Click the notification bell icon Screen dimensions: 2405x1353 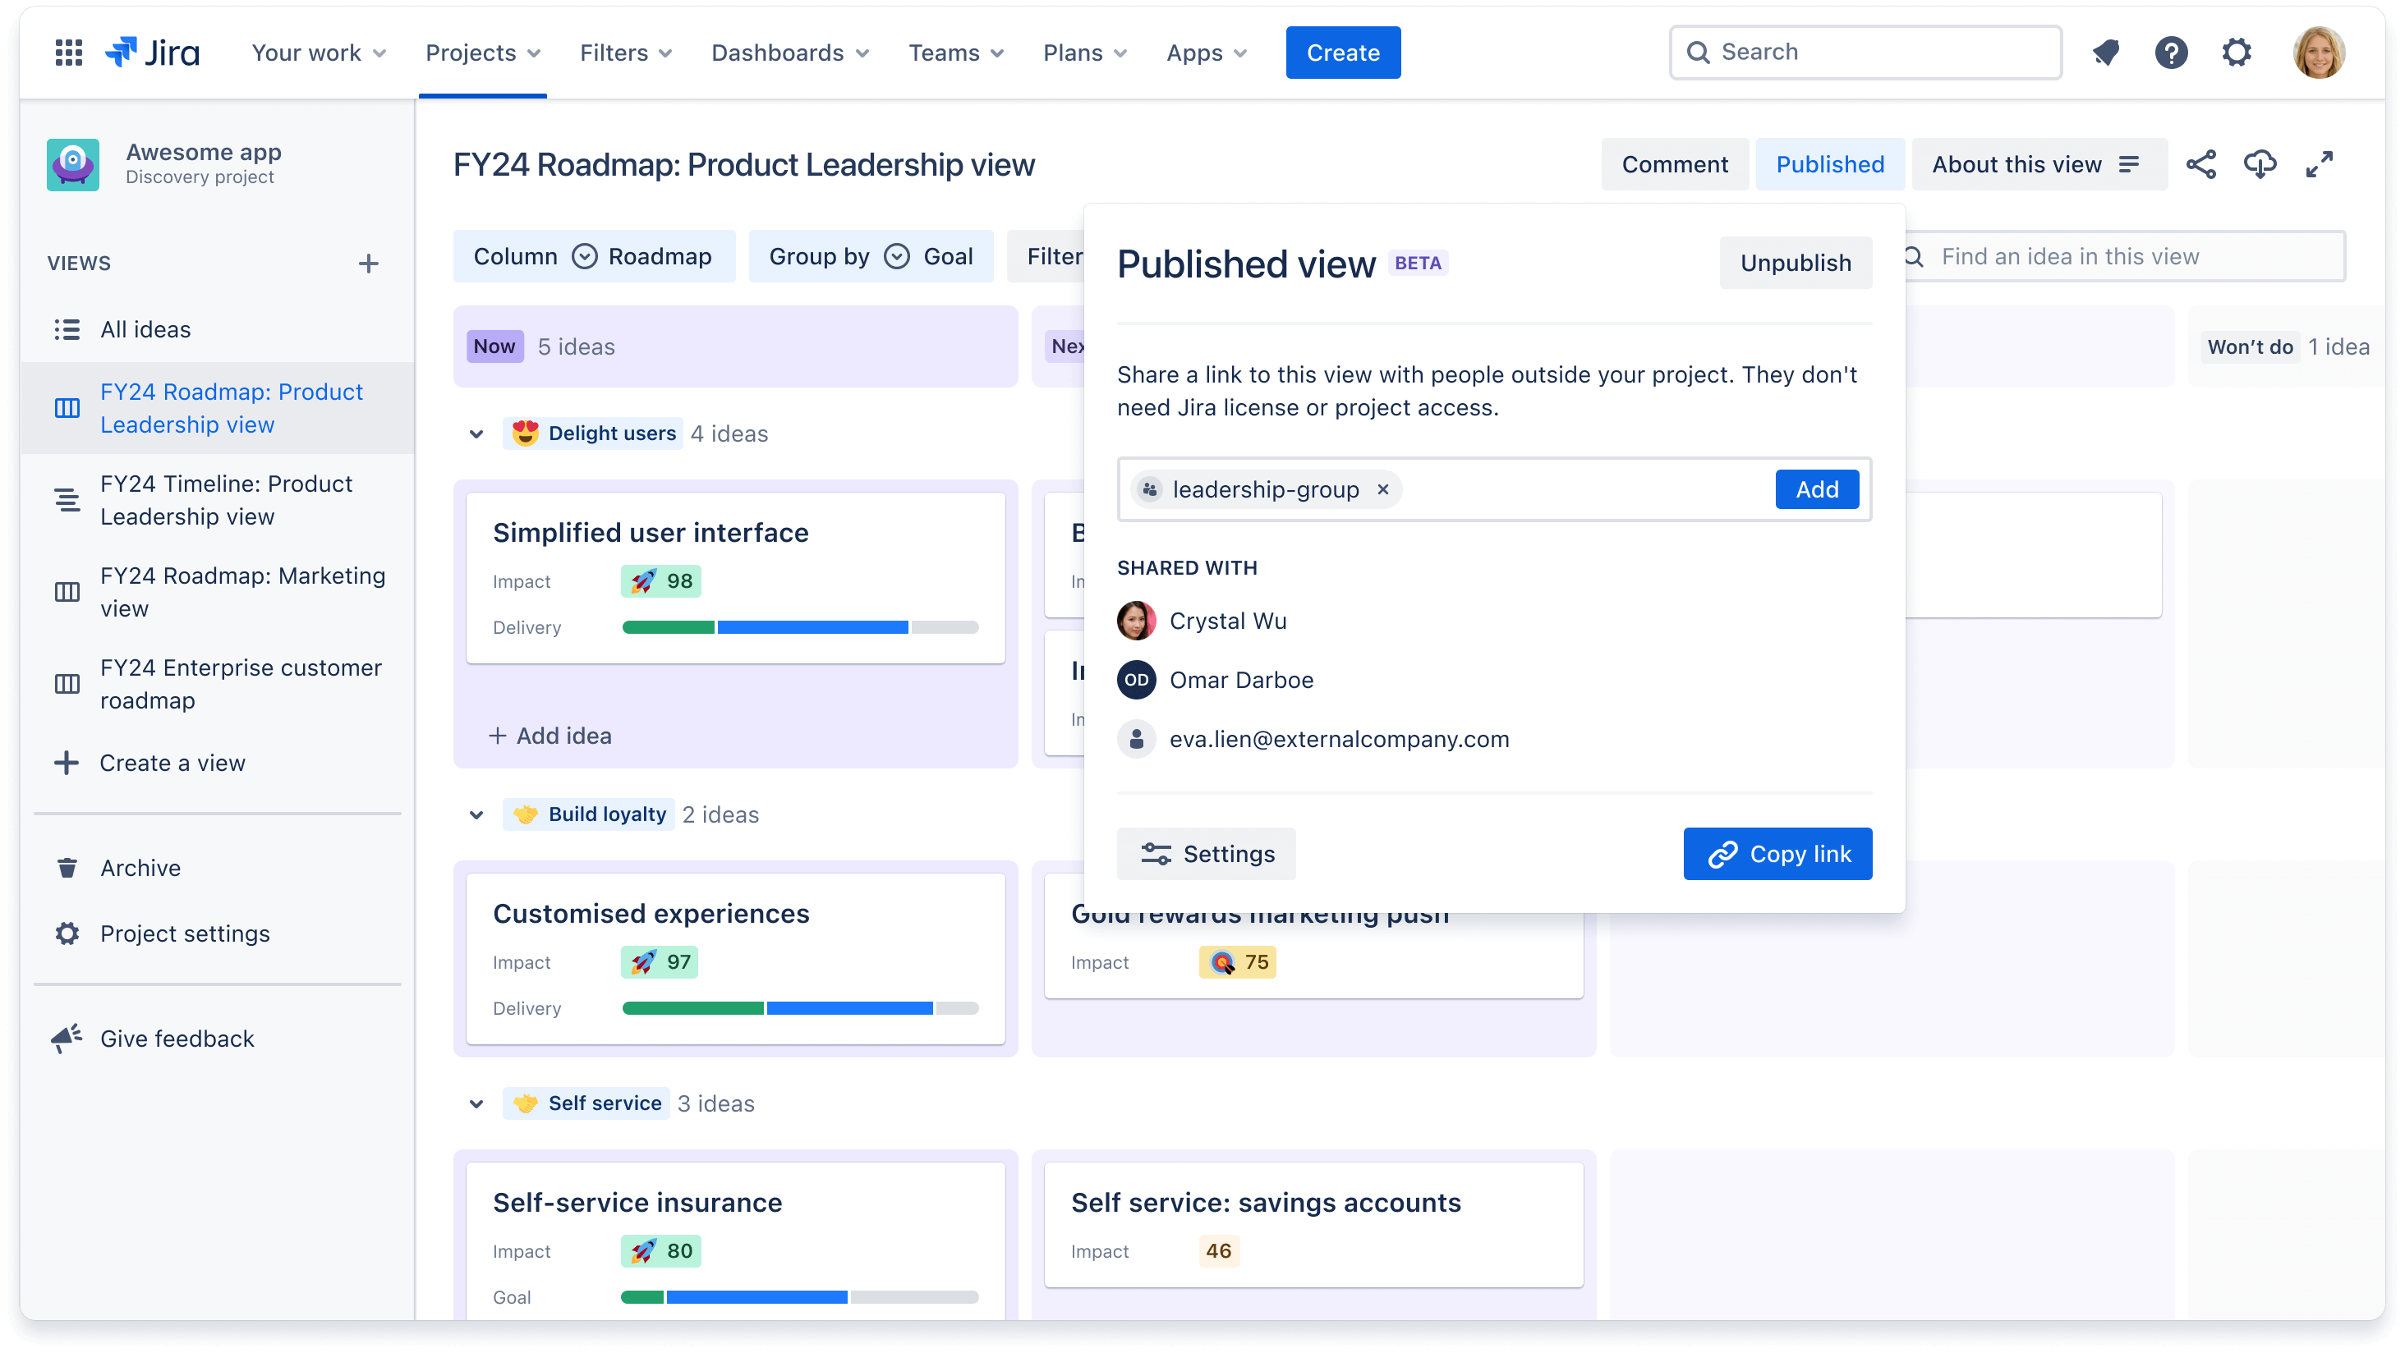point(2108,51)
